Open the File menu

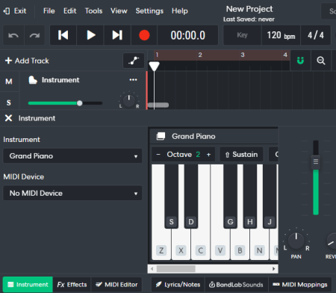pyautogui.click(x=49, y=11)
